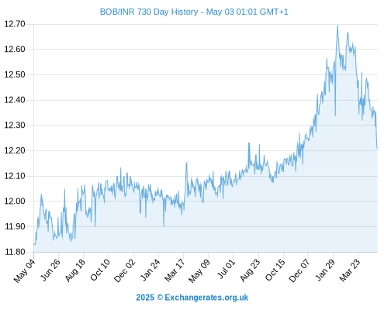Select the Jul 01 date label
This screenshot has height=310, width=384.
(227, 269)
